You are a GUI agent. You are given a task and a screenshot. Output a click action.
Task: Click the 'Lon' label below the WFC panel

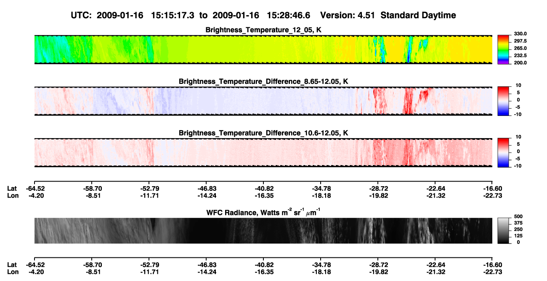click(x=12, y=272)
